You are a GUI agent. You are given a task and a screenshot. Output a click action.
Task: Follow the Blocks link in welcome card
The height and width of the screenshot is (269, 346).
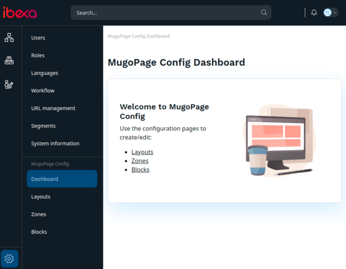140,170
